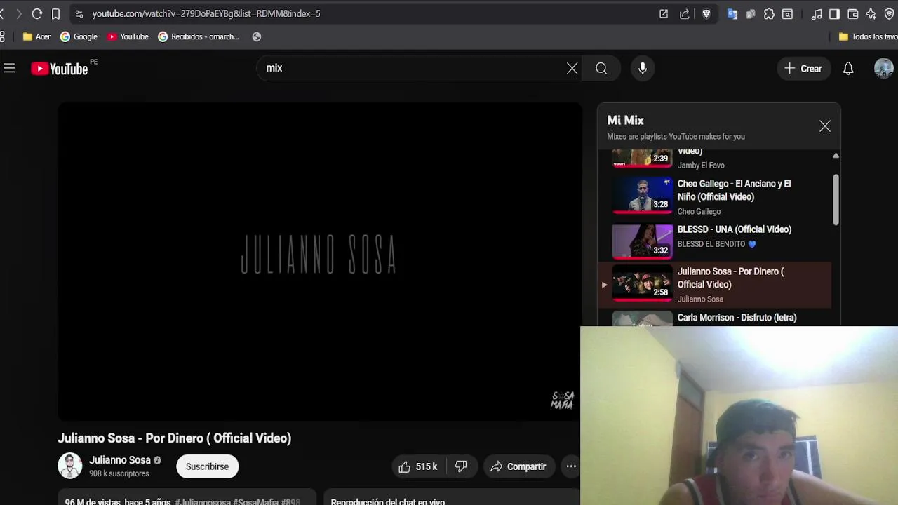Open the YouTube bookmark
The image size is (898, 505).
[x=127, y=36]
